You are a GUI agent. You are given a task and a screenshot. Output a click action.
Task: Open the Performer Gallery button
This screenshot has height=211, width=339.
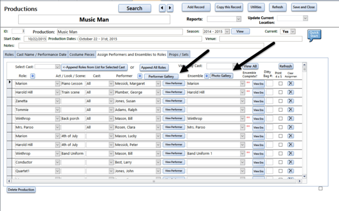(161, 77)
